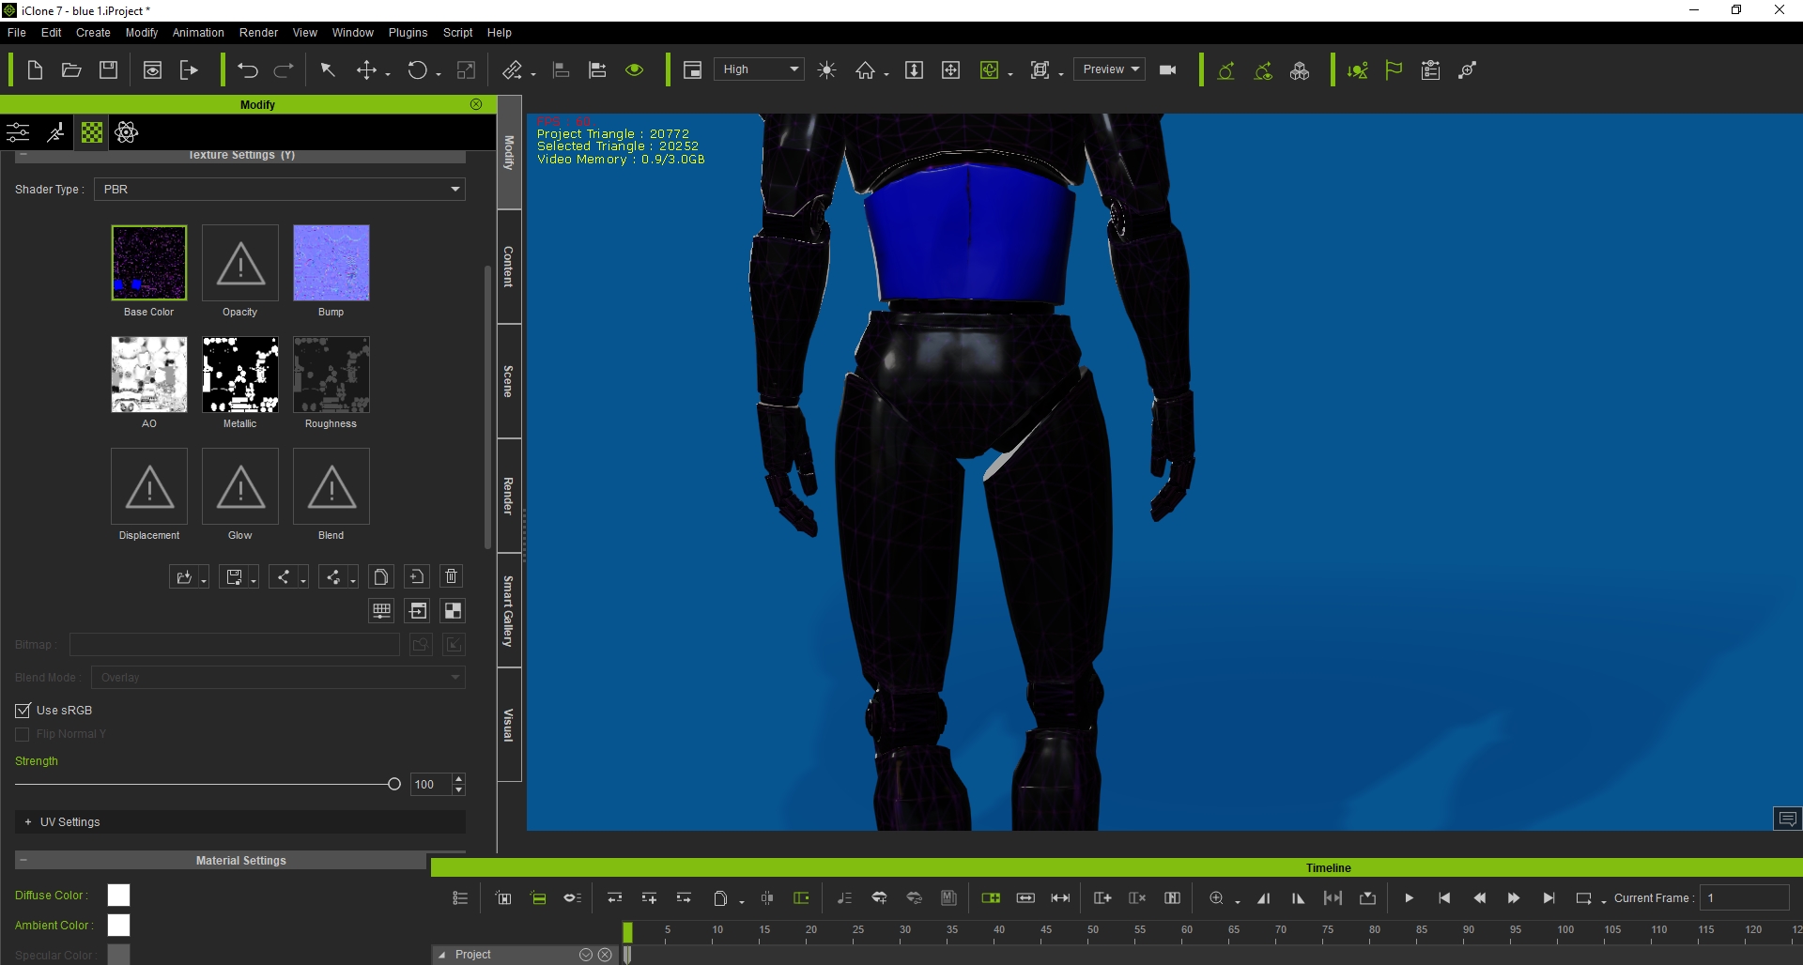Open the Preview mode dropdown
Image resolution: width=1803 pixels, height=965 pixels.
click(x=1109, y=69)
